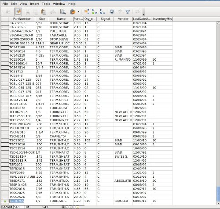Open the Window menu
The width and height of the screenshot is (220, 209).
[59, 4]
